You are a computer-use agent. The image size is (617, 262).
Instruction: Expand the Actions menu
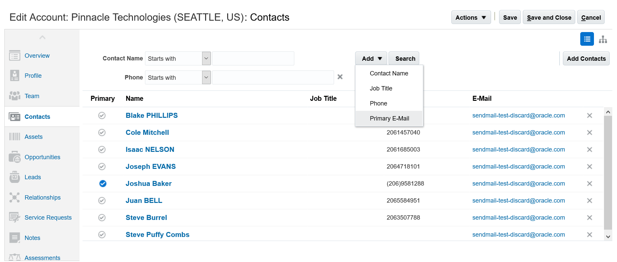(471, 17)
